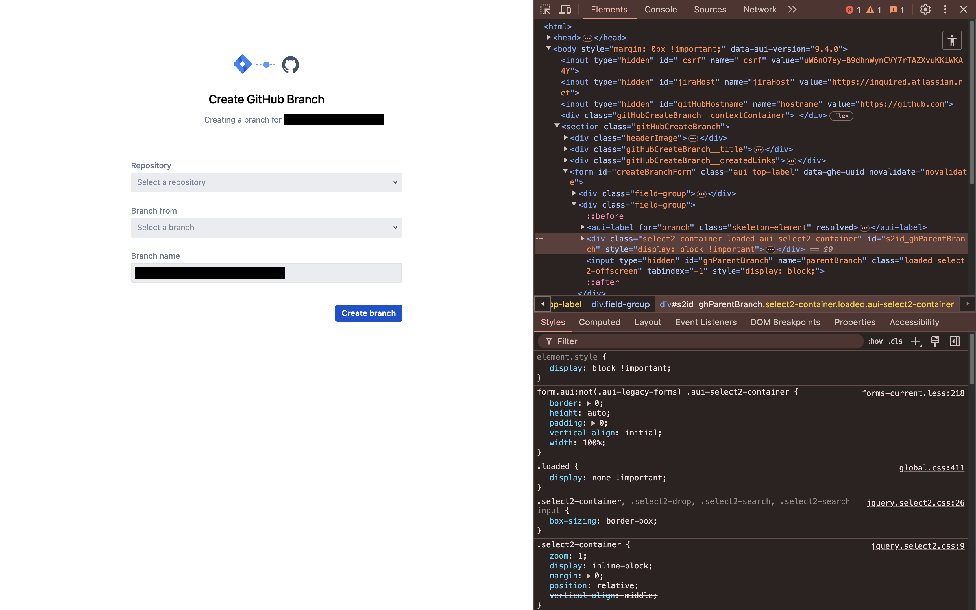
Task: Open DevTools three-dot customize menu
Action: [945, 10]
